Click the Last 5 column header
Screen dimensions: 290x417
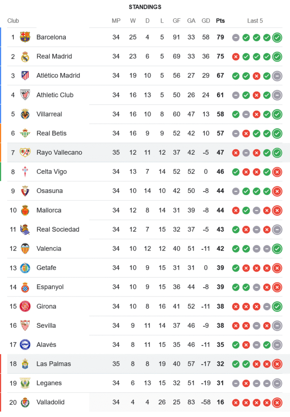click(255, 20)
